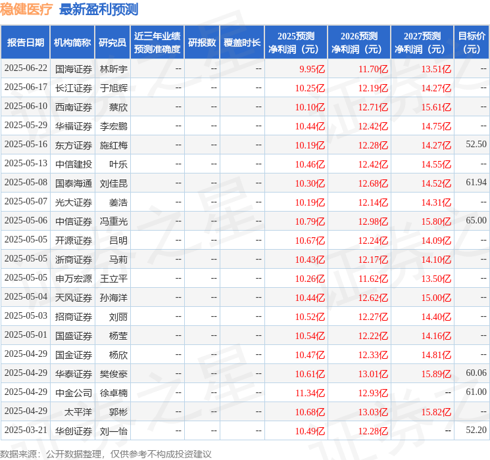Click researcher name 施红梅
The height and width of the screenshot is (460, 490).
click(x=114, y=145)
